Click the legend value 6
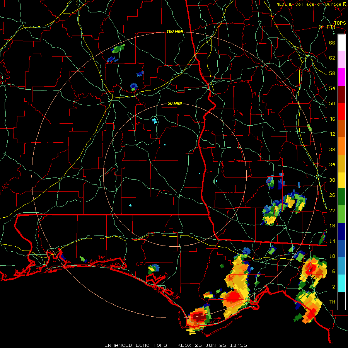Viewport: 348px width, 348px height. tap(334, 271)
